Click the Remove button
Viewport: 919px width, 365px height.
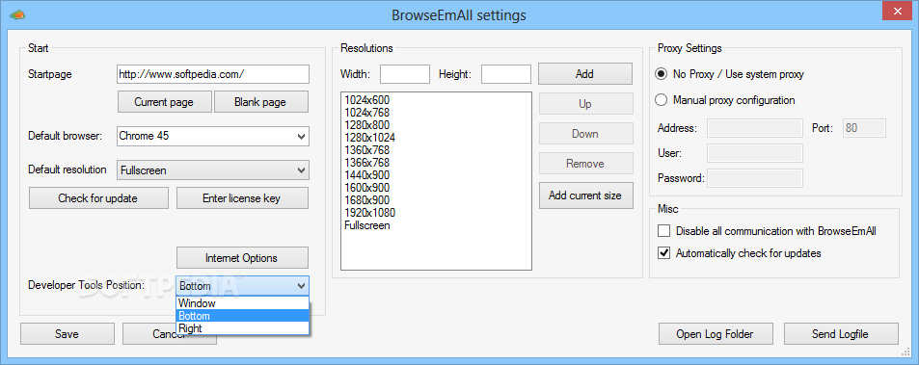coord(585,163)
